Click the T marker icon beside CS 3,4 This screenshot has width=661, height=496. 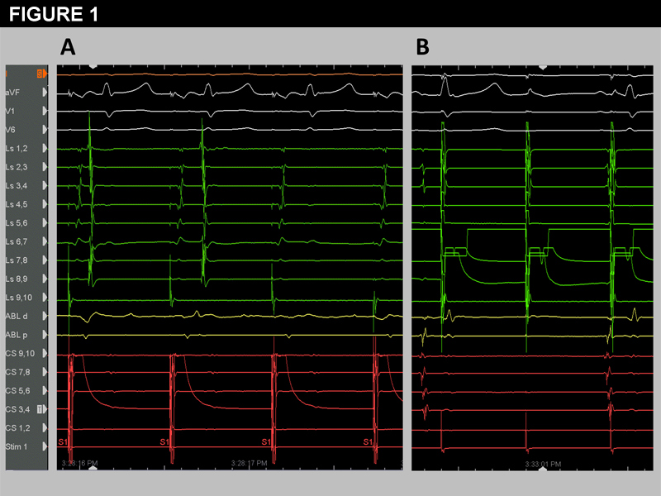[x=40, y=409]
